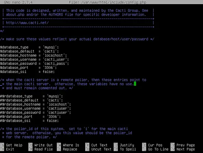Click the Exit shortcut at bottom left
This screenshot has width=203, height=153.
coord(10,149)
